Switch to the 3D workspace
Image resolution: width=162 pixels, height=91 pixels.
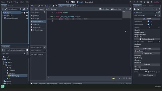(x=73, y=2)
